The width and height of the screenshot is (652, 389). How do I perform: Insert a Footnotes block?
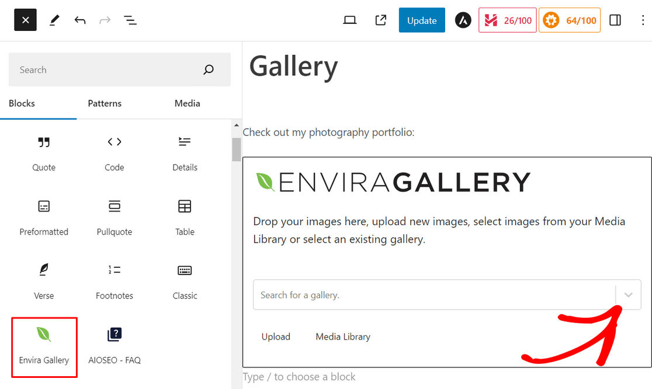[x=115, y=281]
